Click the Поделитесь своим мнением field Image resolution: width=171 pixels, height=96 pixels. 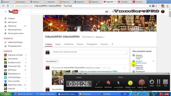click(90, 52)
